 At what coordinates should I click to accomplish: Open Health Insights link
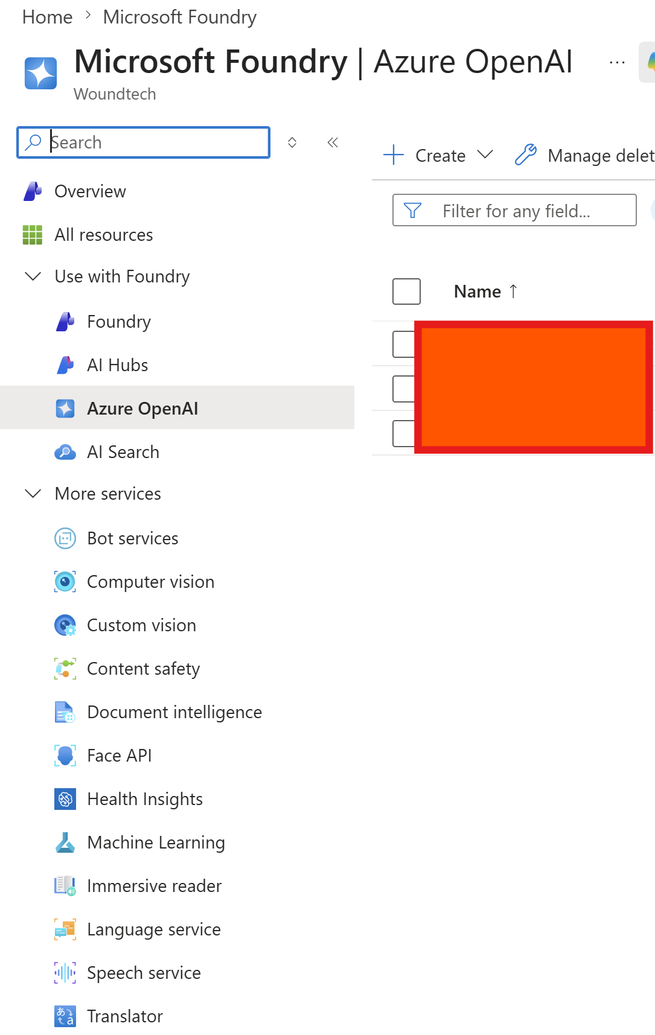145,799
